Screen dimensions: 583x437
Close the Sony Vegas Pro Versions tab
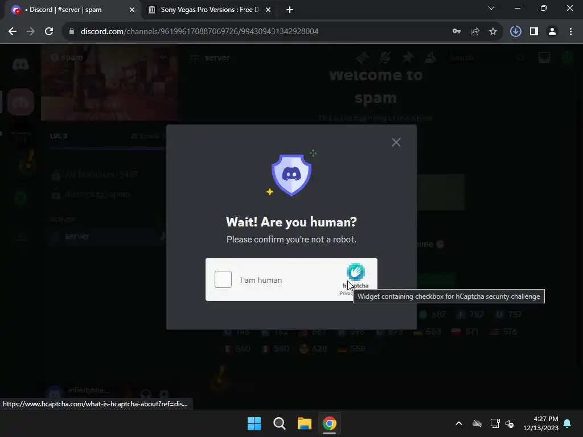(x=268, y=10)
